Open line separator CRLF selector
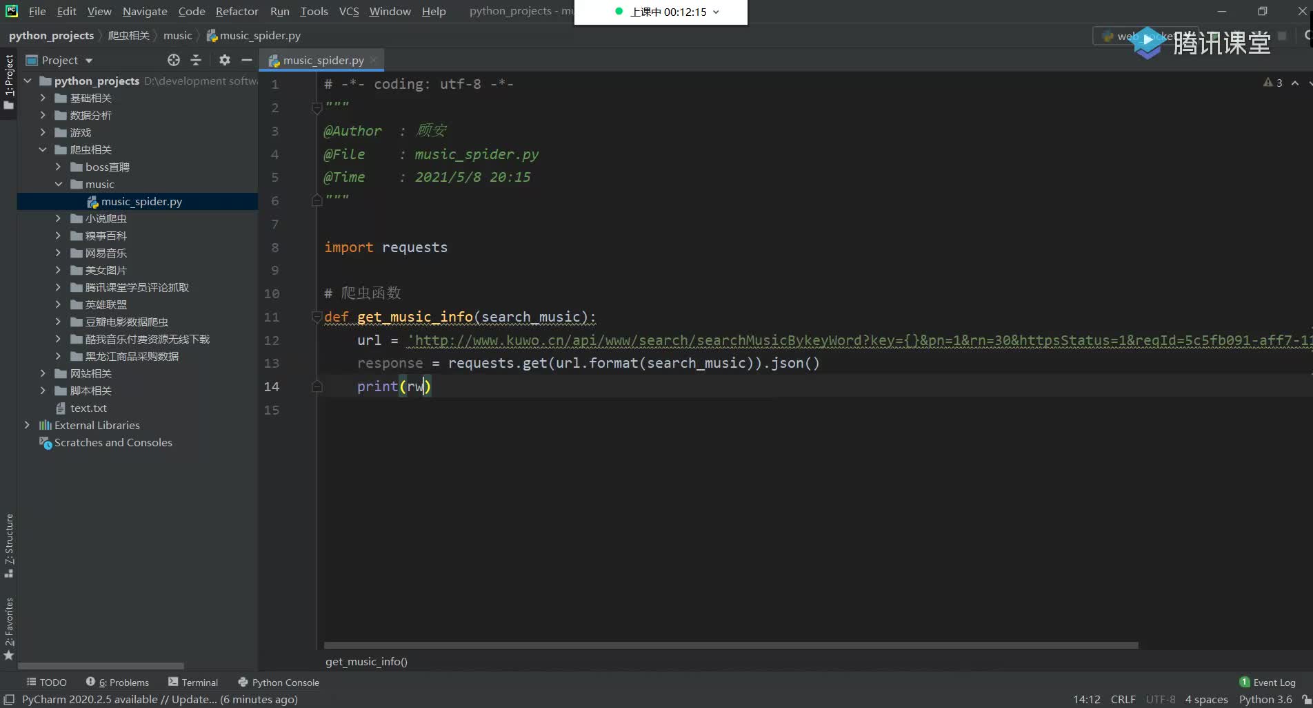 pos(1123,699)
